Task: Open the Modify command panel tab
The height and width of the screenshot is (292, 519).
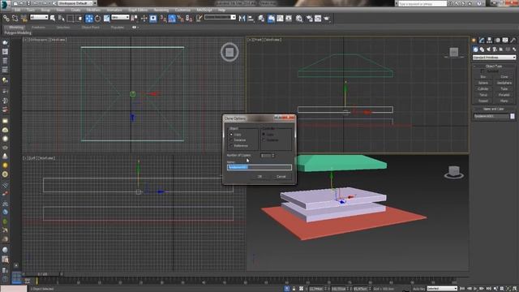Action: (x=482, y=41)
